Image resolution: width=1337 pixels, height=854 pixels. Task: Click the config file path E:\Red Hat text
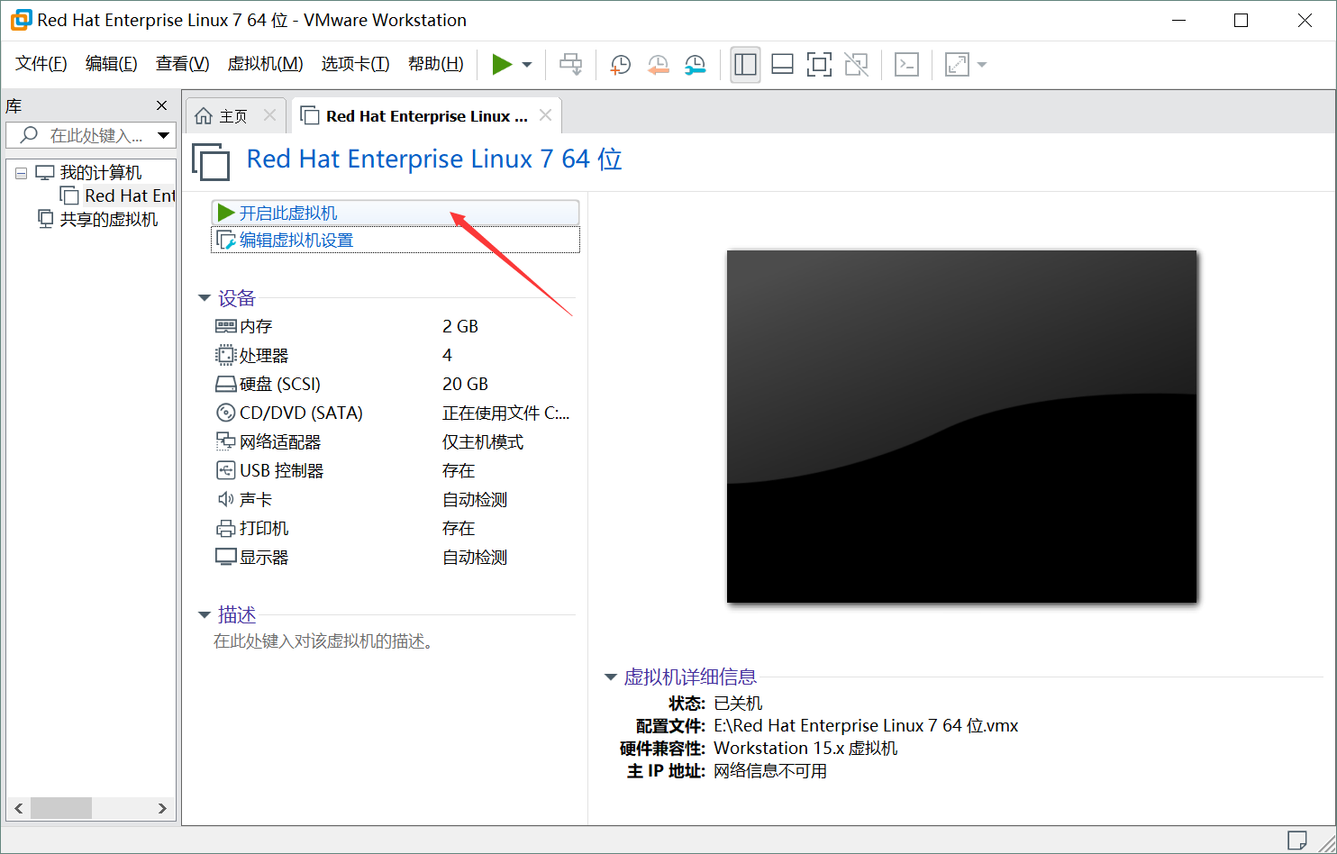pos(866,725)
